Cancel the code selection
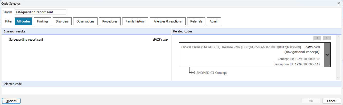This screenshot has height=105, width=343. tap(332, 101)
